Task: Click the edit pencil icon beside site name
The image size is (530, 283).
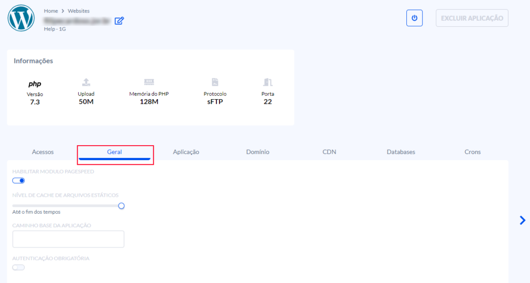Action: click(119, 21)
